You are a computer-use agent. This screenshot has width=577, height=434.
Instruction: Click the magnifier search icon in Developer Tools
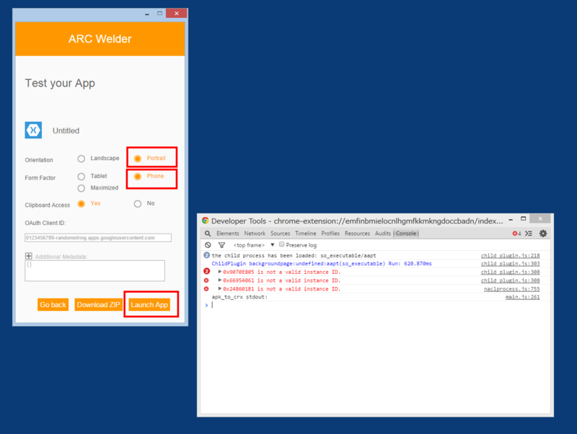pyautogui.click(x=208, y=234)
